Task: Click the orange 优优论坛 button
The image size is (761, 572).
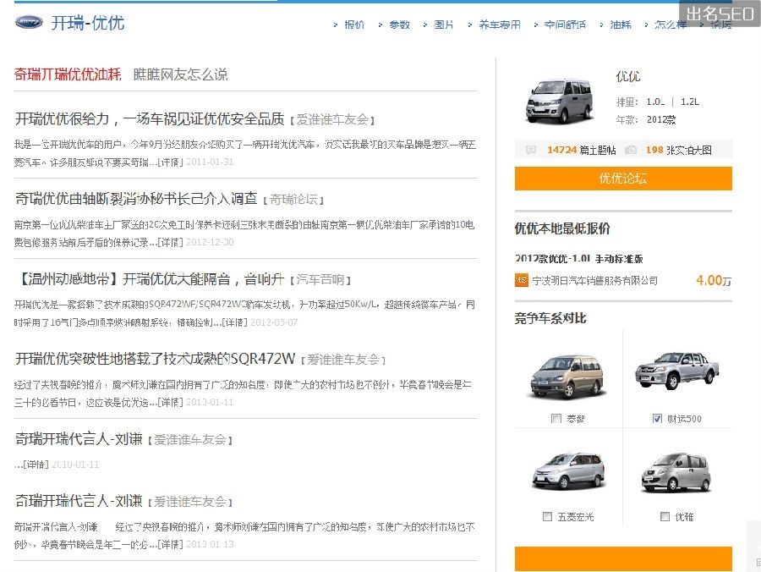Action: click(x=623, y=179)
